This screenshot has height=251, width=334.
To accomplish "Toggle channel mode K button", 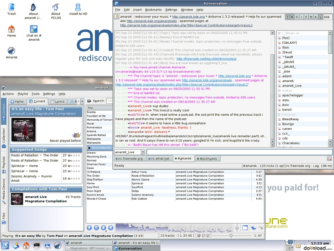I will pos(316,17).
